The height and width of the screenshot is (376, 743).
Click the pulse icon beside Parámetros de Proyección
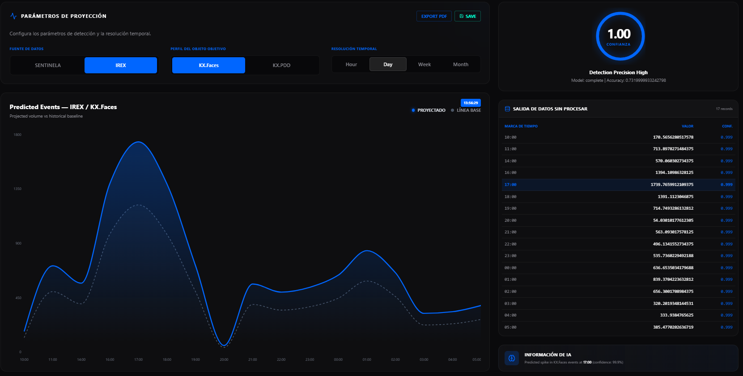point(13,16)
